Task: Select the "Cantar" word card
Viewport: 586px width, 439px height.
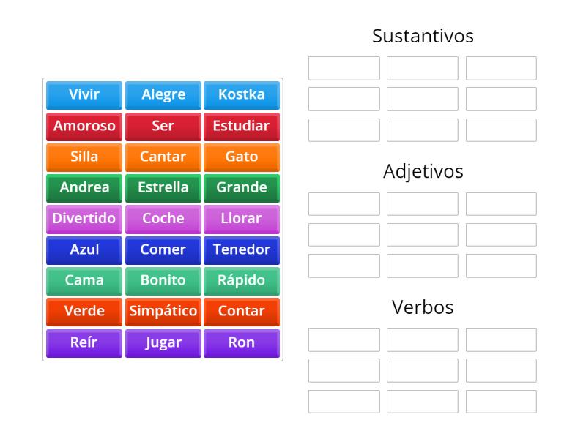Action: 163,157
